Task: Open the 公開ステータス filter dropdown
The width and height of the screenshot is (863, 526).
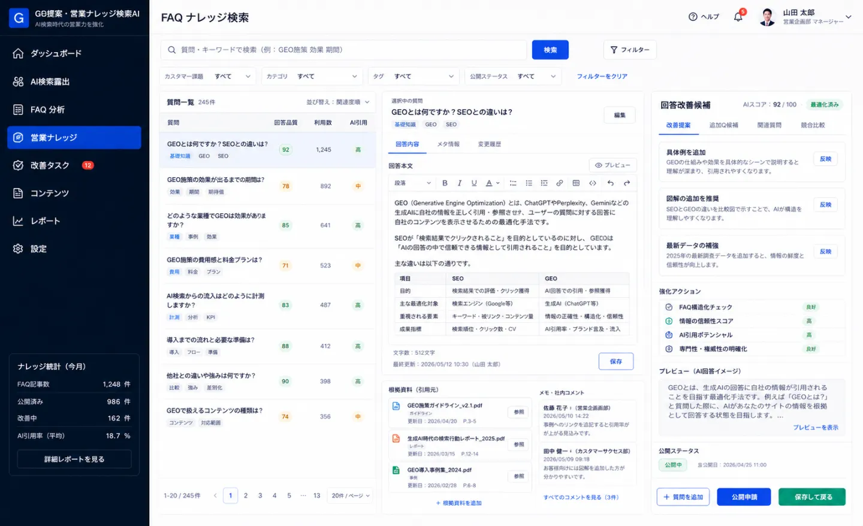Action: [x=513, y=76]
